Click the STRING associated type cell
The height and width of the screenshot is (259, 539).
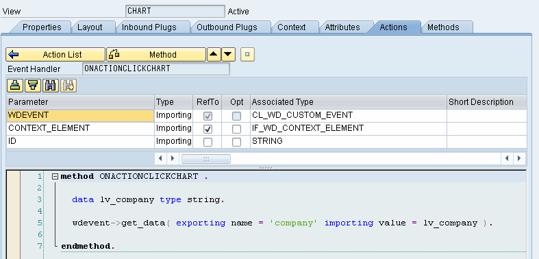(349, 141)
